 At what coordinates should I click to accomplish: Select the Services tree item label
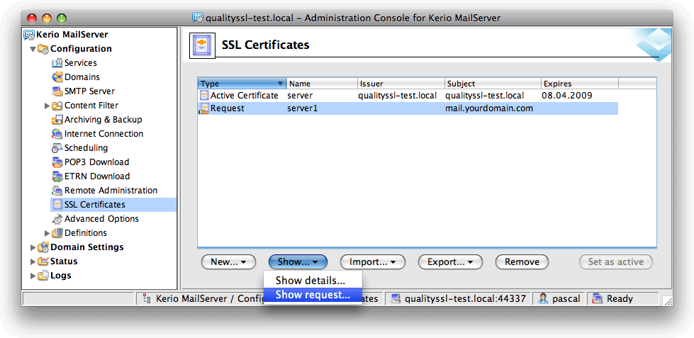click(81, 63)
